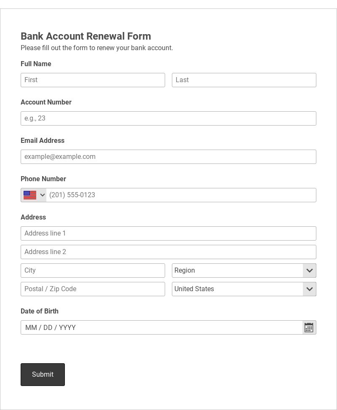
Task: Click the City input field
Action: click(x=93, y=271)
